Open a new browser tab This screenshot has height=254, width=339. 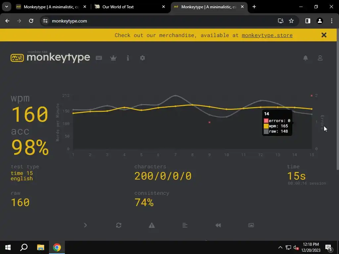tap(254, 7)
